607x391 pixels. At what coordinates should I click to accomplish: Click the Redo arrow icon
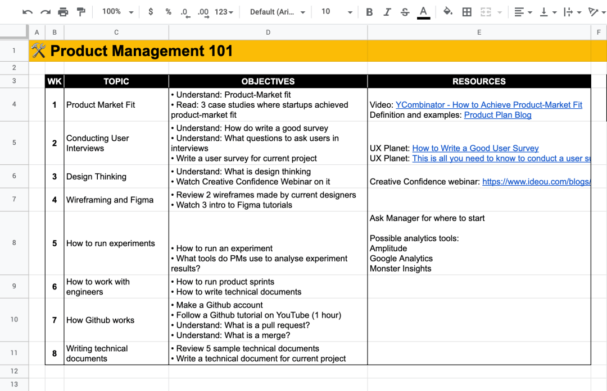[x=46, y=12]
